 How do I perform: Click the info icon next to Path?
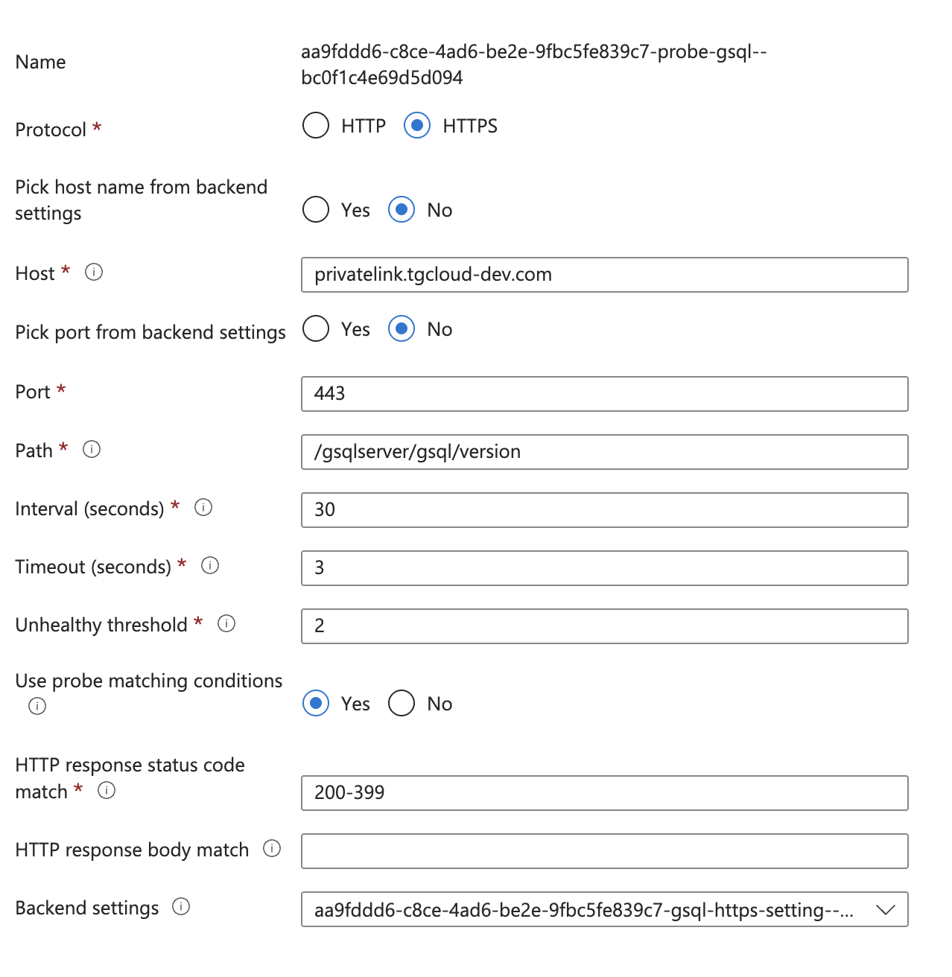[92, 450]
